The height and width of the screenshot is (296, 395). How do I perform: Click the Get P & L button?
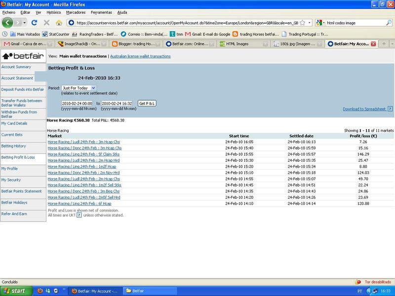click(x=147, y=104)
